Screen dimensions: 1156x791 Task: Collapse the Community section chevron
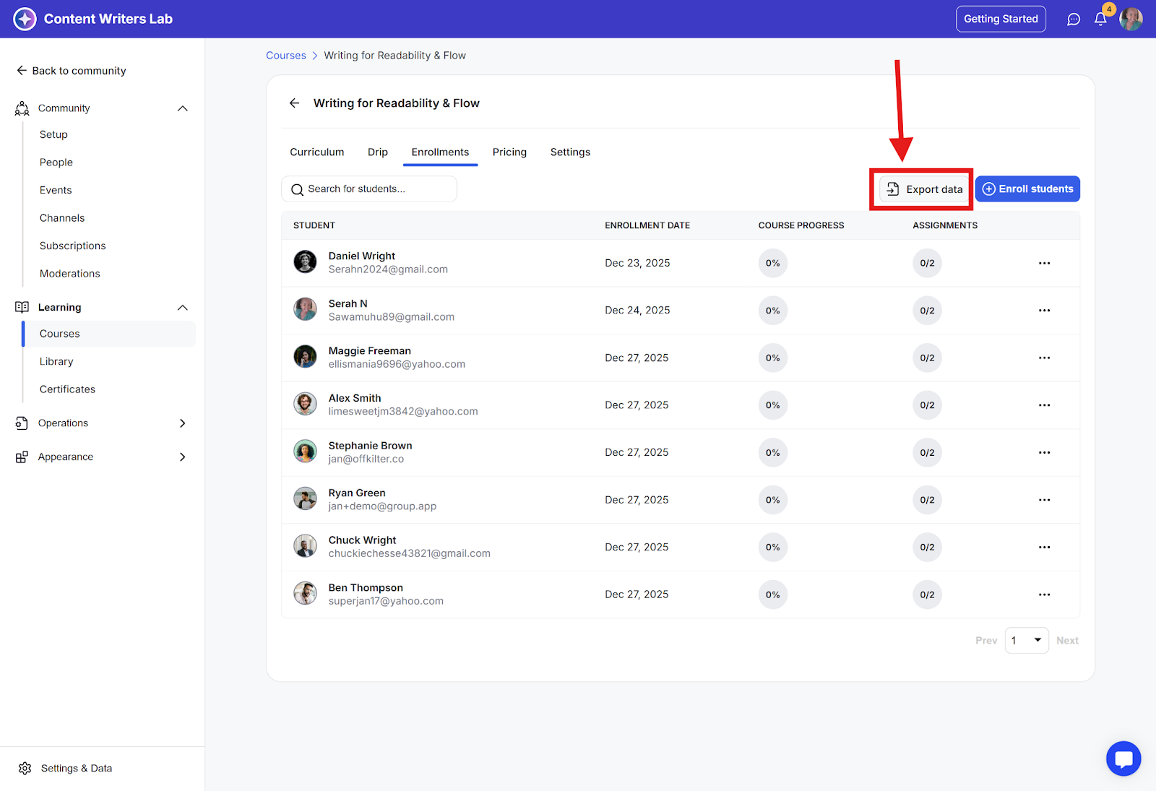pyautogui.click(x=183, y=108)
